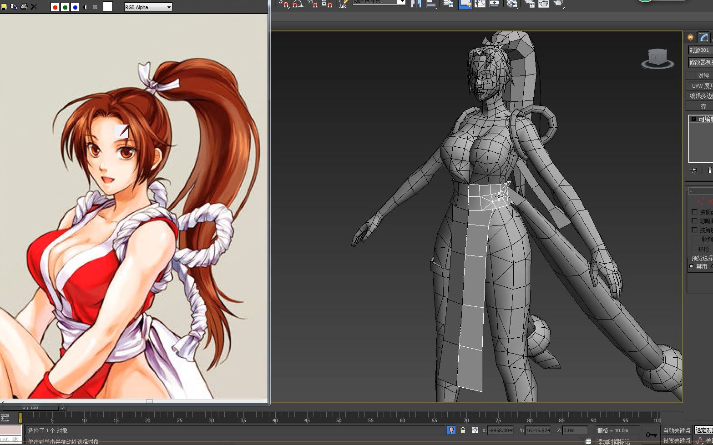Click the 自动关键点 auto key button
The image size is (713, 445).
(676, 430)
